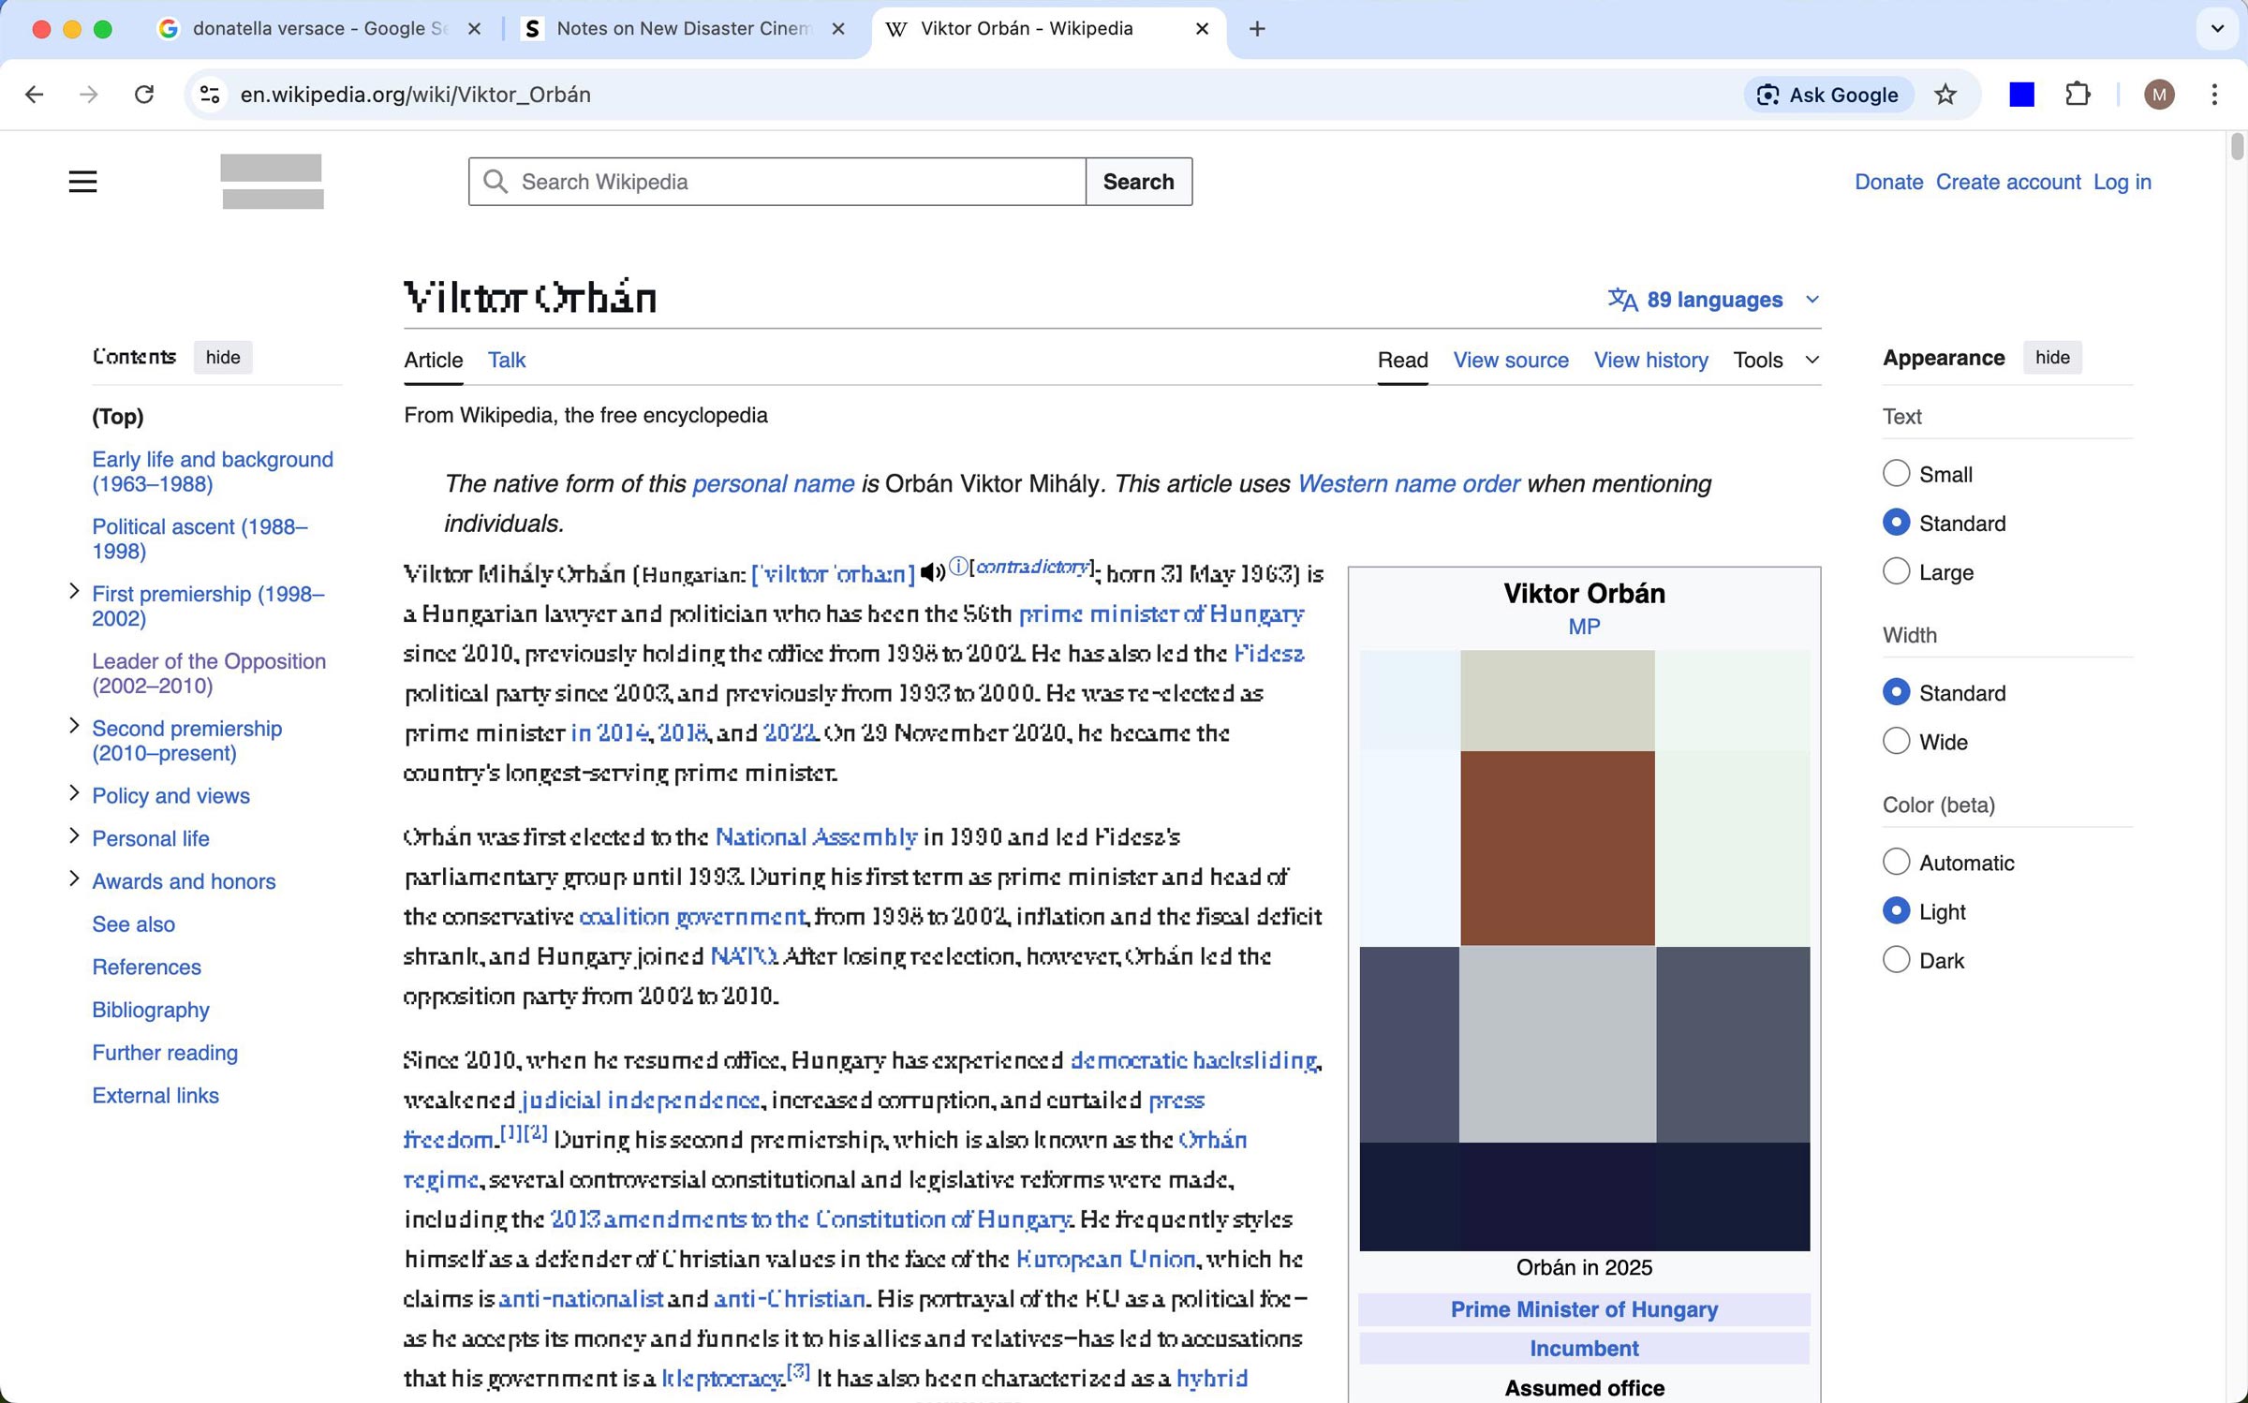This screenshot has height=1403, width=2248.
Task: Open the Chrome three-dot menu
Action: tap(2214, 95)
